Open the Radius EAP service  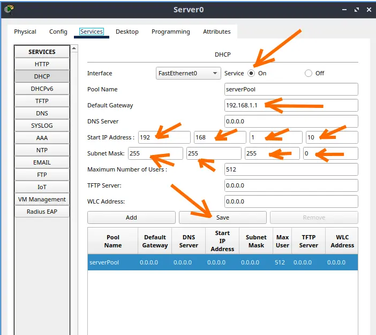[42, 212]
